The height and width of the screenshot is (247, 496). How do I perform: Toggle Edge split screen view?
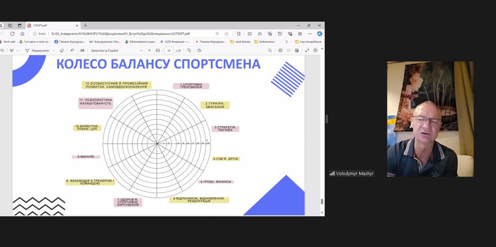[x=250, y=34]
